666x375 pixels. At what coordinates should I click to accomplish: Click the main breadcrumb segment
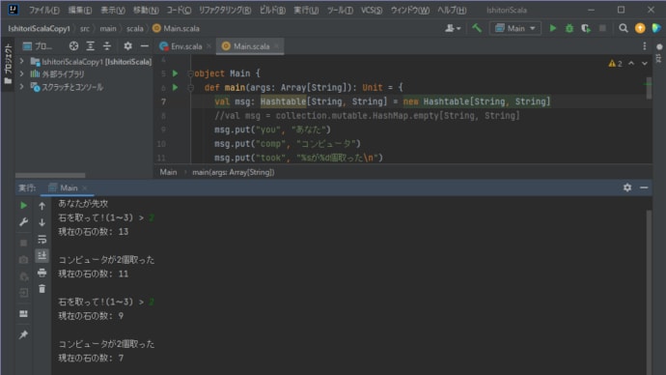click(x=108, y=28)
